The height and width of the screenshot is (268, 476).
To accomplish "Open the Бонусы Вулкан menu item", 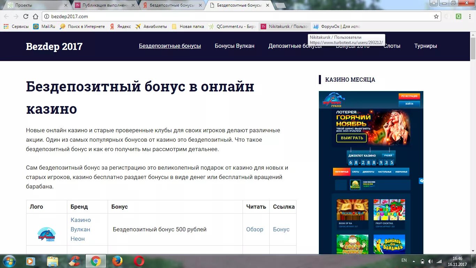I will coord(235,46).
